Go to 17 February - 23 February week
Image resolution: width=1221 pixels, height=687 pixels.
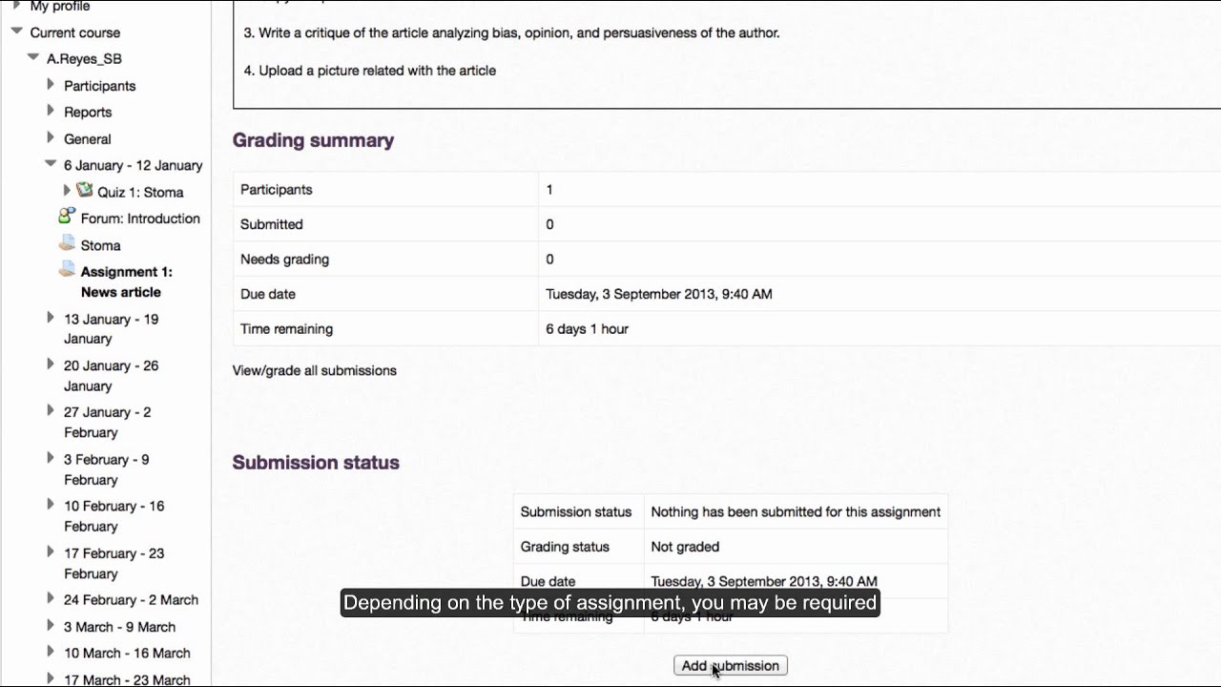click(x=114, y=563)
